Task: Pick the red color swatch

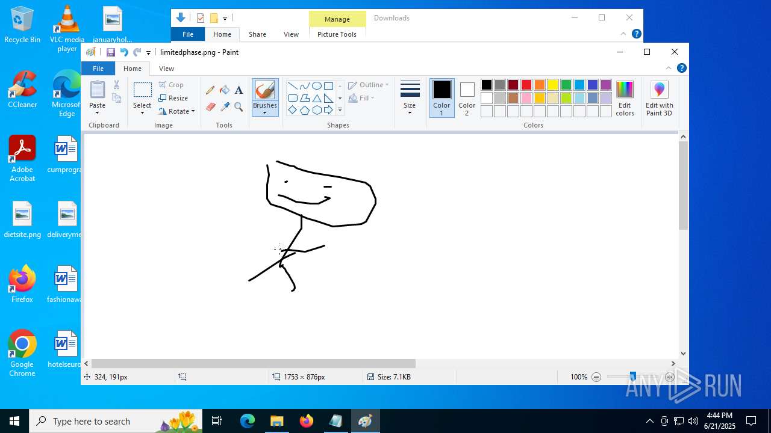Action: (526, 85)
